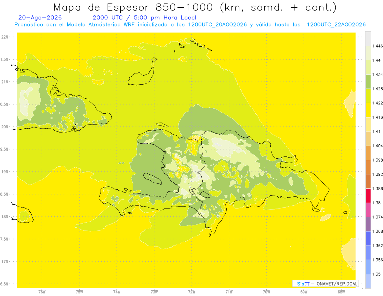The width and height of the screenshot is (383, 296).
Task: Click the legend value 1.434
Action: (378, 74)
